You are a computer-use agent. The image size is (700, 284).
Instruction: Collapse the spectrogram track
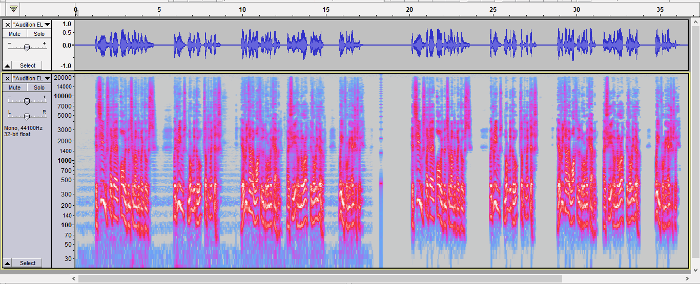7,263
